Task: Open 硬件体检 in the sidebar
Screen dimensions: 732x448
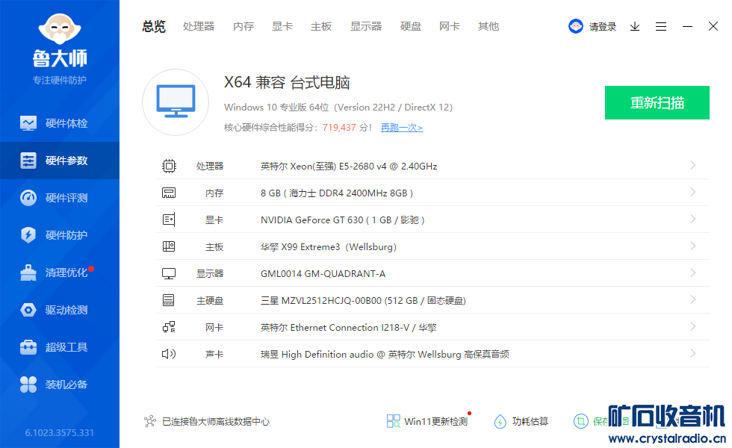Action: click(60, 123)
